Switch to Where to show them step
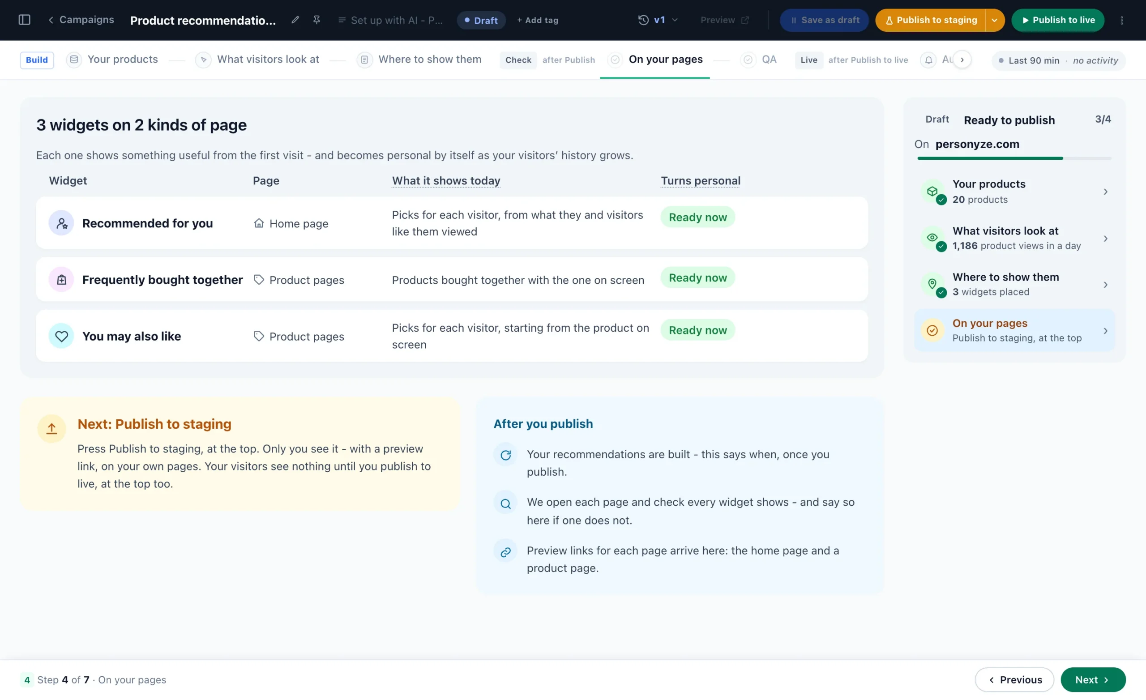This screenshot has width=1146, height=700. pos(419,60)
